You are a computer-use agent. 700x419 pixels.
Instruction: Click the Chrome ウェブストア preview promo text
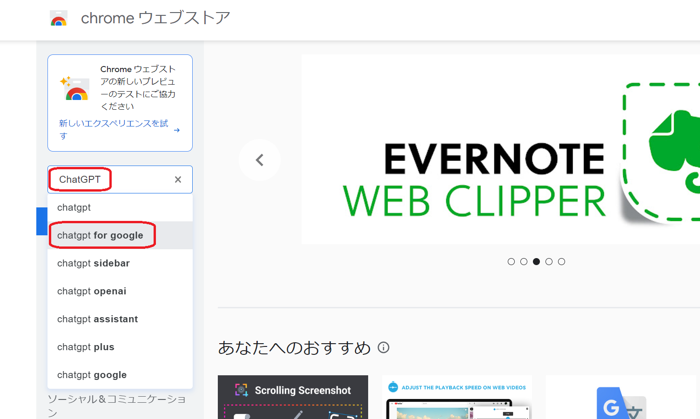(138, 87)
